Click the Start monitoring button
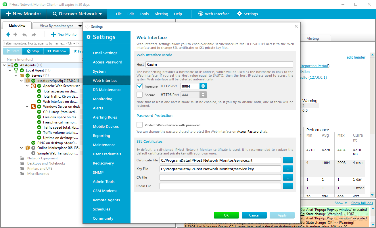The image size is (376, 228). [12, 51]
